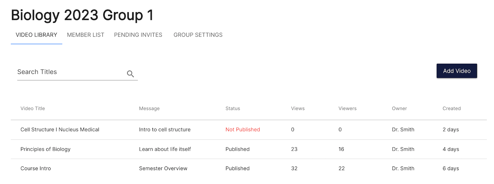Sort by Owner column header
Image resolution: width=494 pixels, height=184 pixels.
(x=399, y=109)
